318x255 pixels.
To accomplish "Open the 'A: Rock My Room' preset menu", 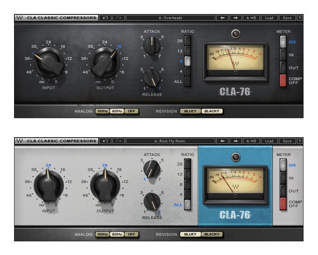I will tap(170, 141).
